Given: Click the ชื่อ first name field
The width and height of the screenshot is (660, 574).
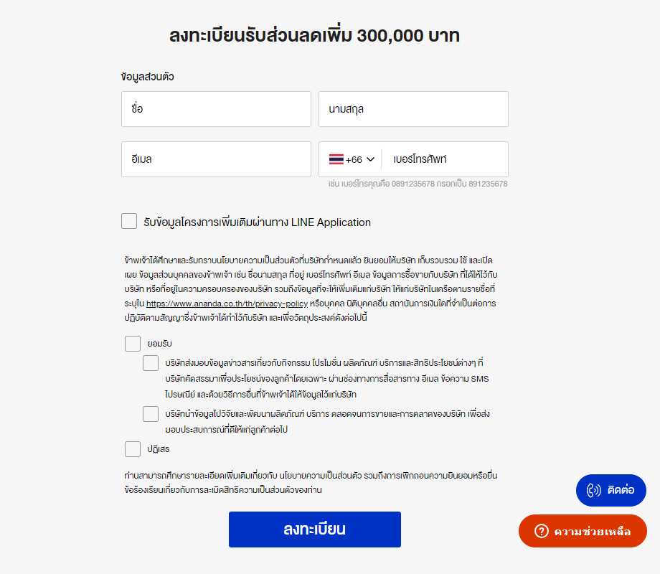Looking at the screenshot, I should 216,109.
